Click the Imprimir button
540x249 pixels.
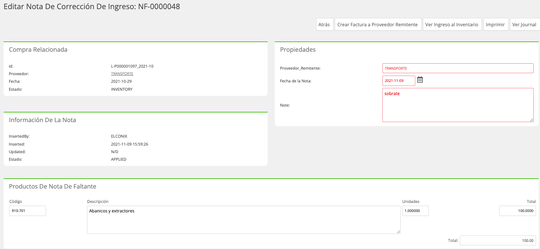coord(496,25)
